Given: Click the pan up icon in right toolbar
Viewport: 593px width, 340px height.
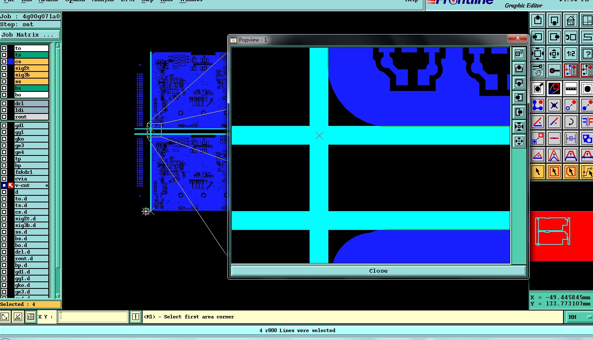Looking at the screenshot, I should pos(538,20).
